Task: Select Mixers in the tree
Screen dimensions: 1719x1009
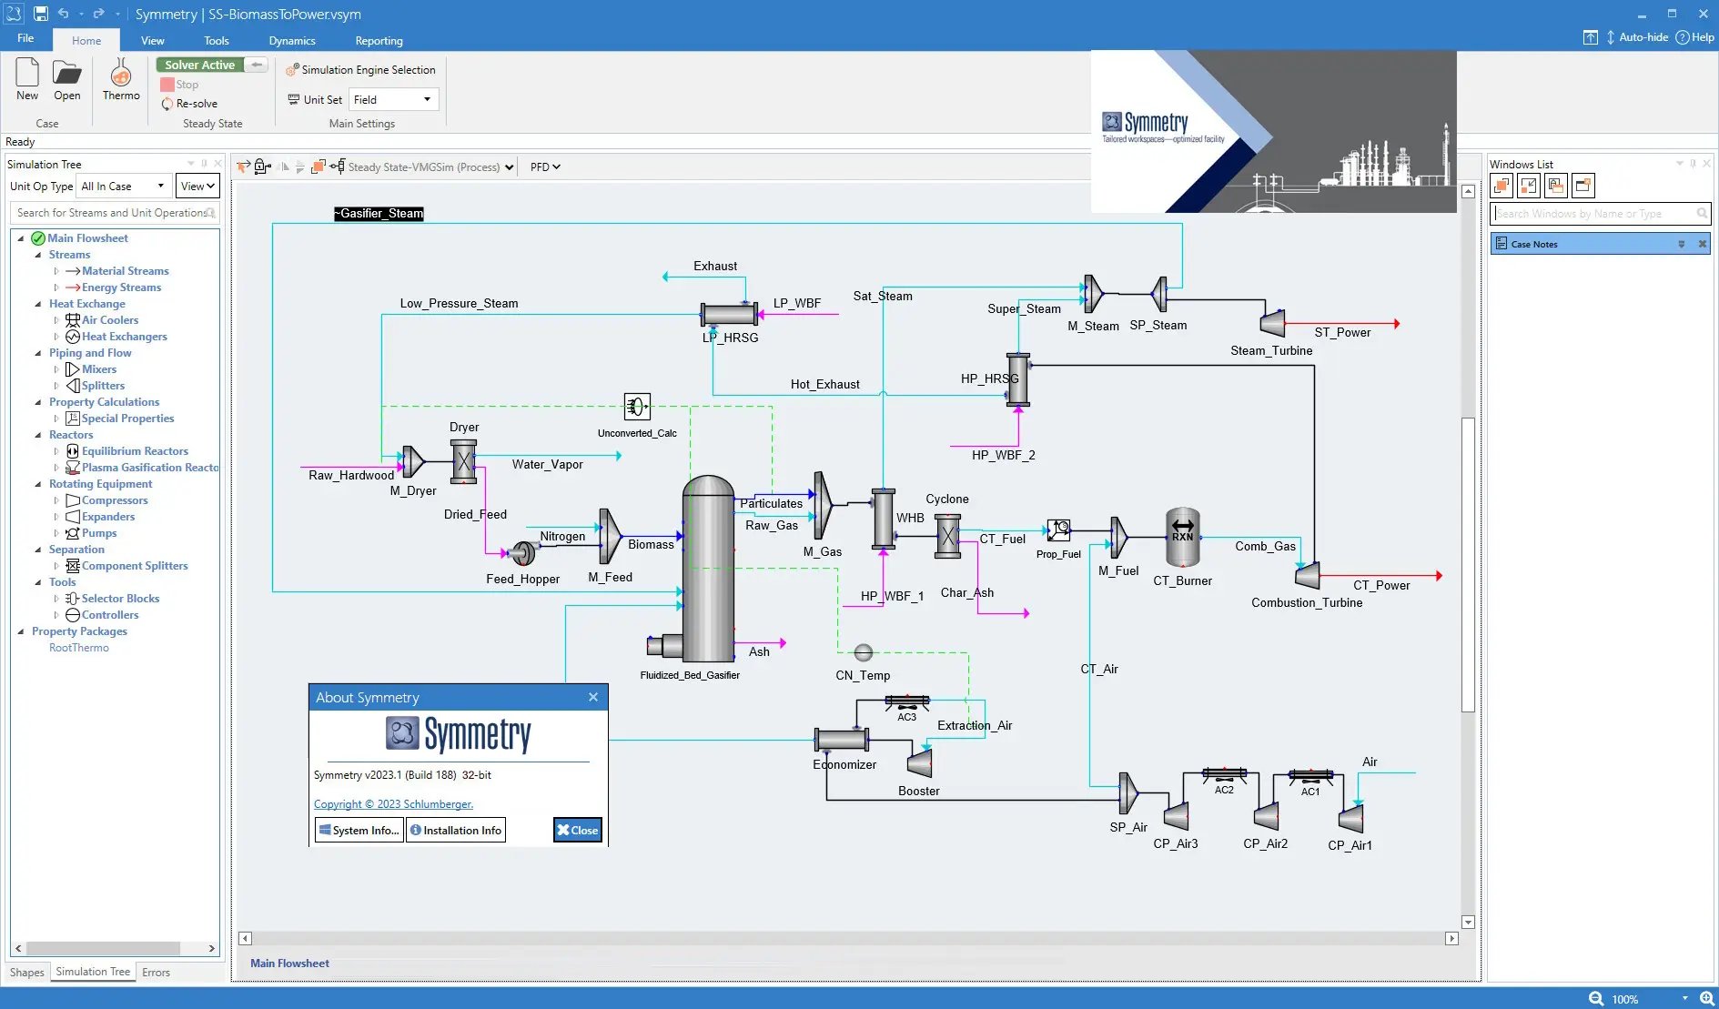Action: pyautogui.click(x=99, y=369)
